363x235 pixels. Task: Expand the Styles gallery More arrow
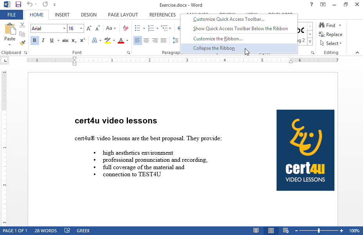(310, 42)
